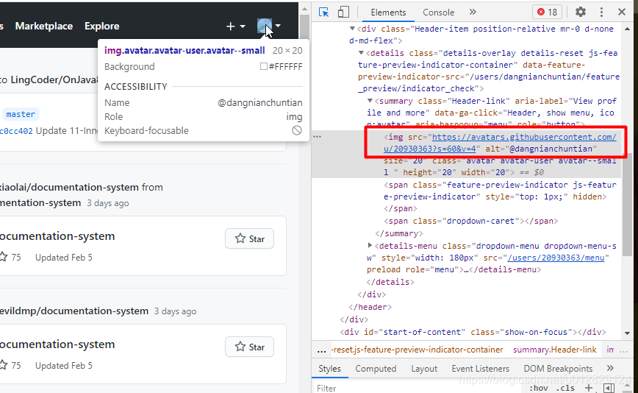
Task: Select the closing header tag line
Action: [x=370, y=307]
